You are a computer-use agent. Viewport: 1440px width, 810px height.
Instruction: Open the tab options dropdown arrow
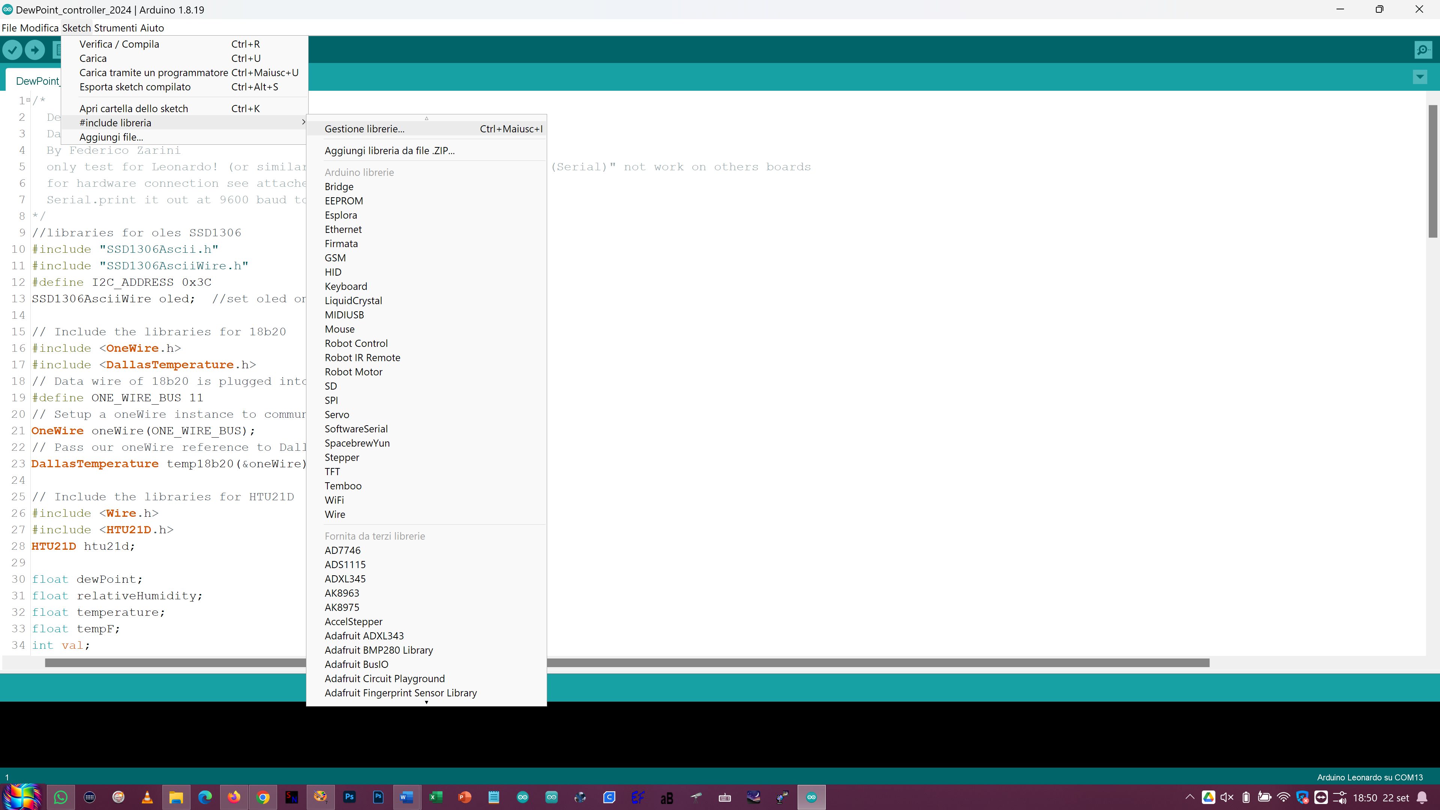[1420, 77]
